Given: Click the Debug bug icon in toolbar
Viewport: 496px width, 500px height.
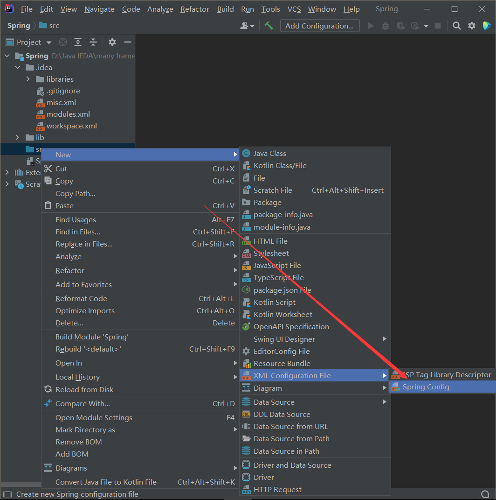Looking at the screenshot, I should point(385,26).
